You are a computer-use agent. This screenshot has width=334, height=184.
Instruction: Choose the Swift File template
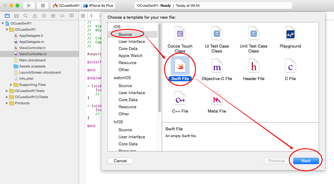pos(180,69)
